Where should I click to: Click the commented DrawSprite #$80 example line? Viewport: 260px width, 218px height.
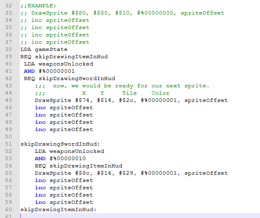pos(122,13)
